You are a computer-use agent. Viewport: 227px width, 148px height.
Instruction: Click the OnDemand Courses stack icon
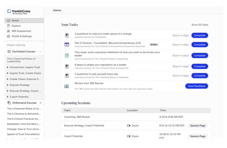click(9, 103)
